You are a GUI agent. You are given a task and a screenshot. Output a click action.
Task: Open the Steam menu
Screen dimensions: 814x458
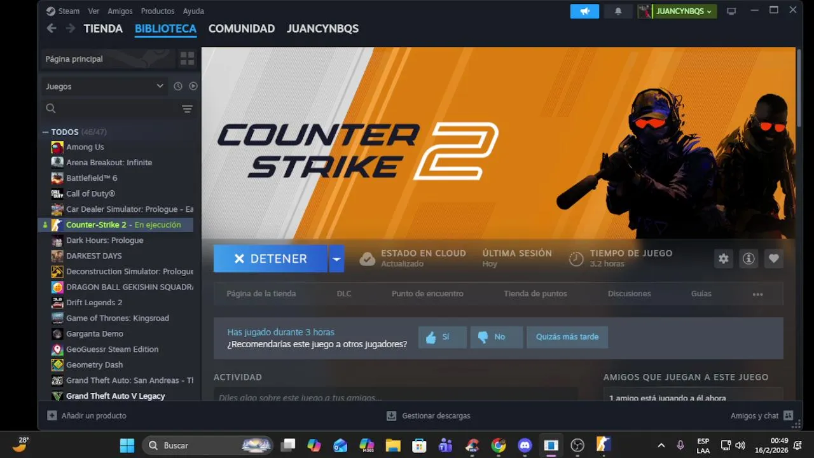[69, 11]
